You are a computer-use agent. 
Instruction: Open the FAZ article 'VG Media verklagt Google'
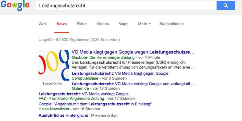pos(83,94)
